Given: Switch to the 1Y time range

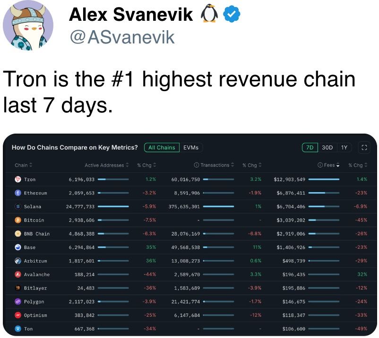Looking at the screenshot, I should 344,147.
